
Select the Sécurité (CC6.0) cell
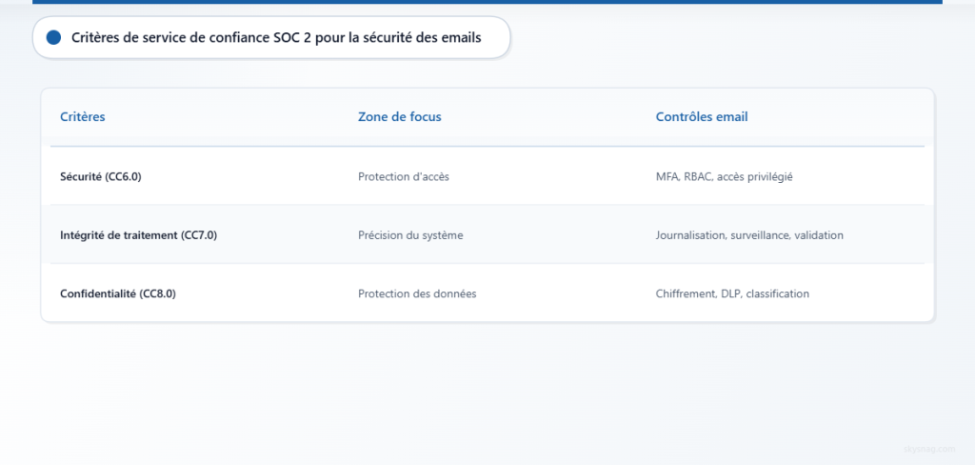(101, 177)
